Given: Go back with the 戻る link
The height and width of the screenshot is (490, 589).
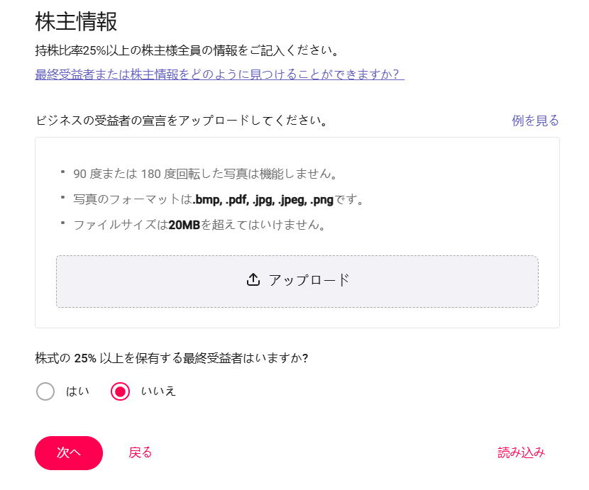Looking at the screenshot, I should click(x=140, y=453).
